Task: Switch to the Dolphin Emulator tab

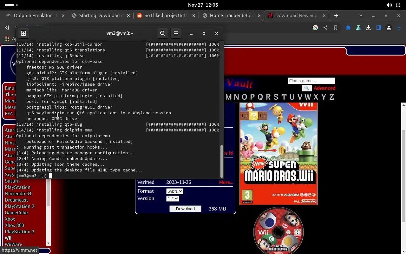Action: 35,16
